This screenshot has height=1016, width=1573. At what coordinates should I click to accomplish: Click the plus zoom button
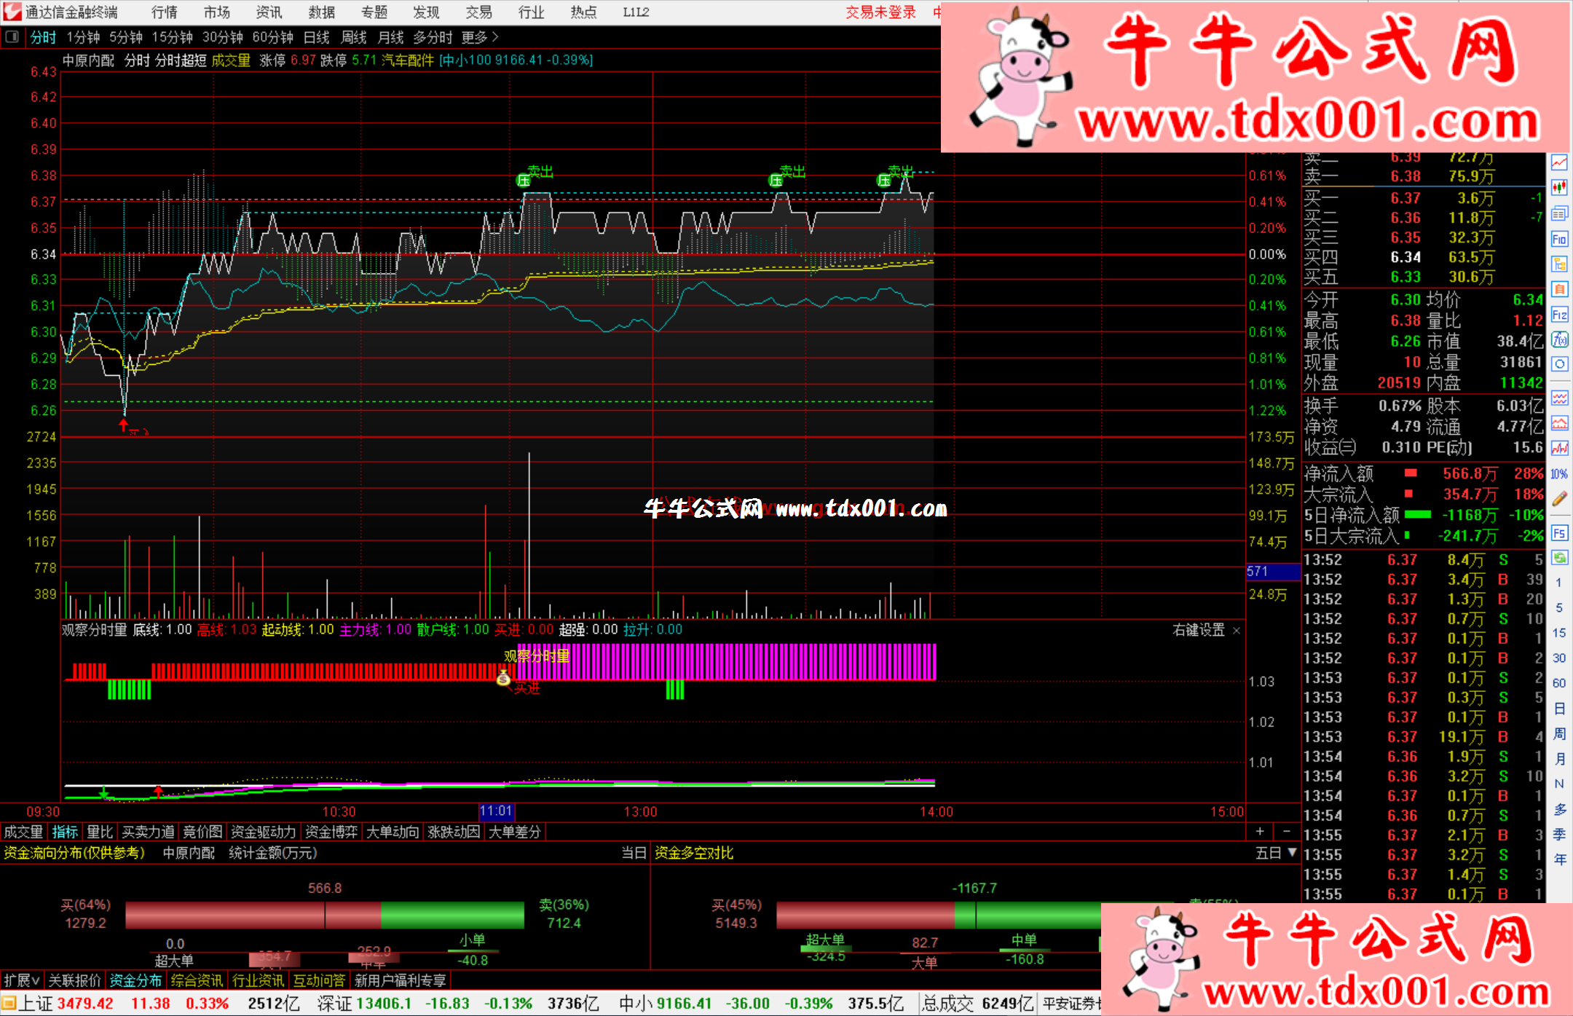[1260, 831]
